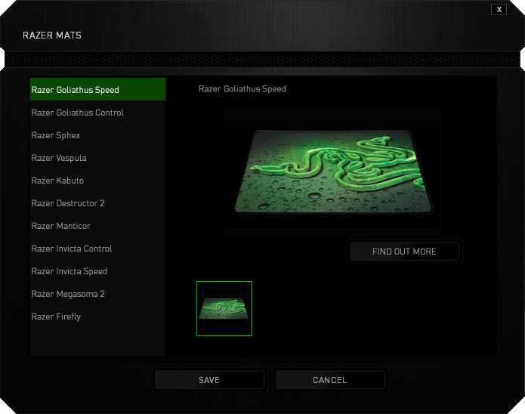Screen dimensions: 525x414
Task: Choose Razer Megasoma 2
Action: [x=97, y=294]
